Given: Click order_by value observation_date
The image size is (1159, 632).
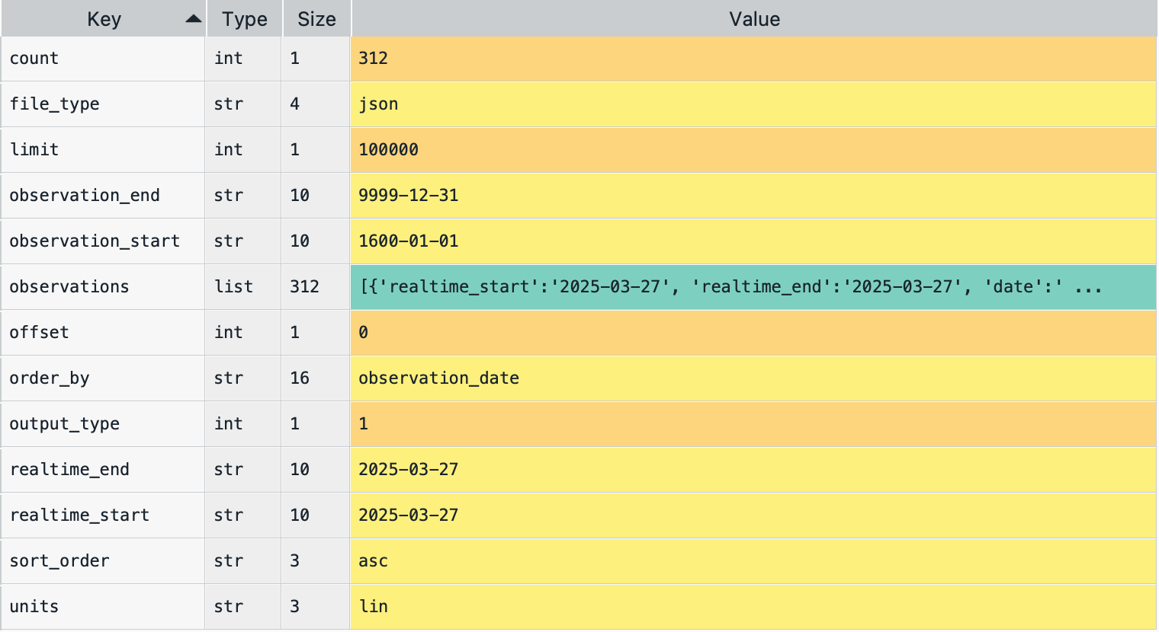Looking at the screenshot, I should click(x=438, y=378).
